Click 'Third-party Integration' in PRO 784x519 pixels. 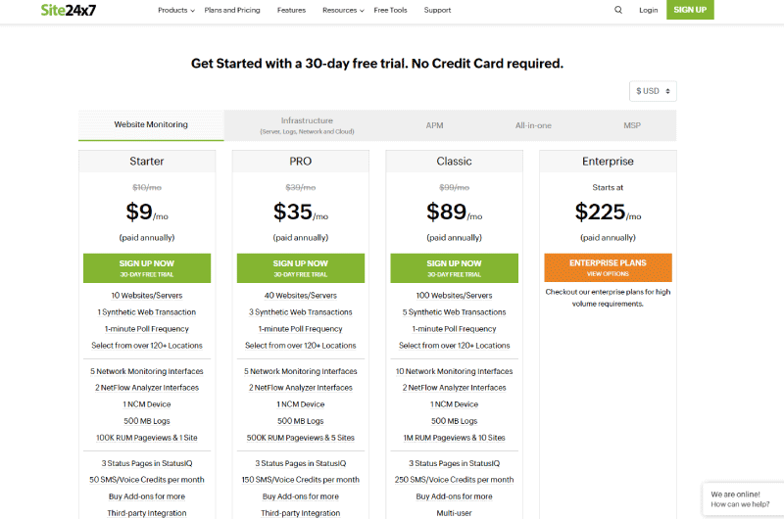(301, 513)
